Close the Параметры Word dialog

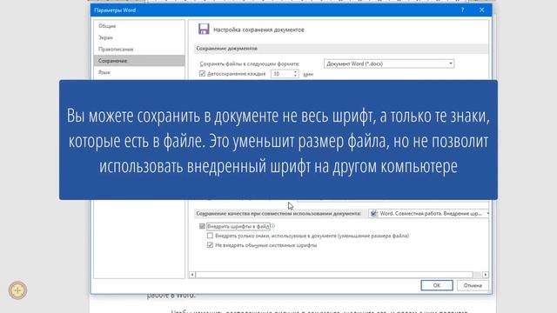tap(481, 10)
